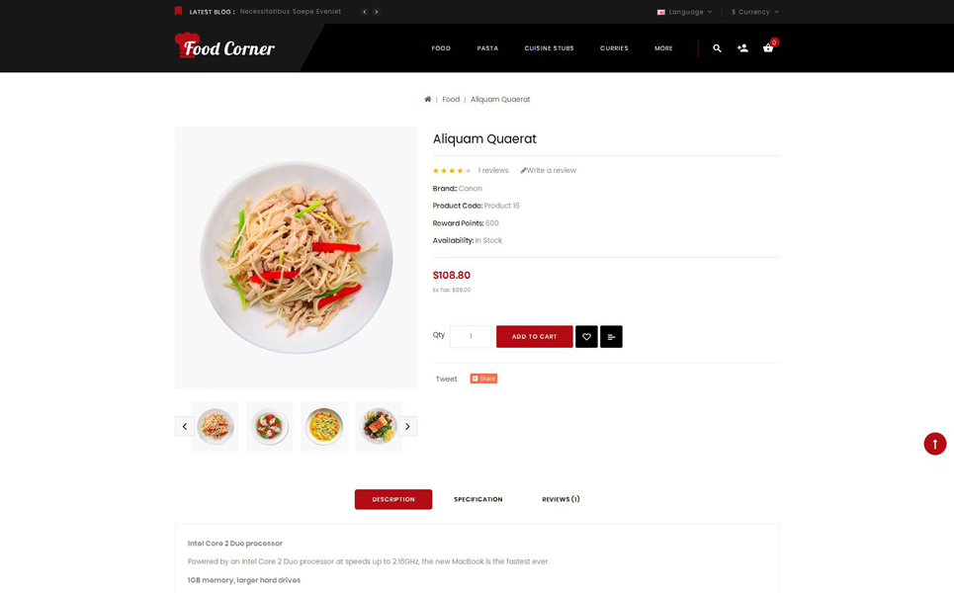Switch to the Specification tab
This screenshot has width=954, height=593.
point(478,499)
